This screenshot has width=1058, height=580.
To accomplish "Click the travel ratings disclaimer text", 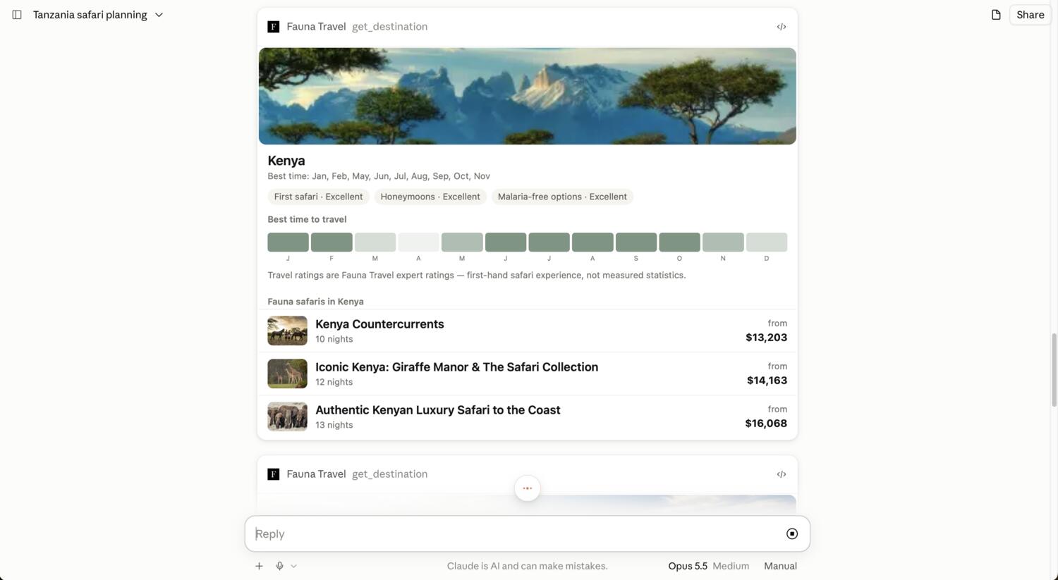I will pyautogui.click(x=476, y=276).
